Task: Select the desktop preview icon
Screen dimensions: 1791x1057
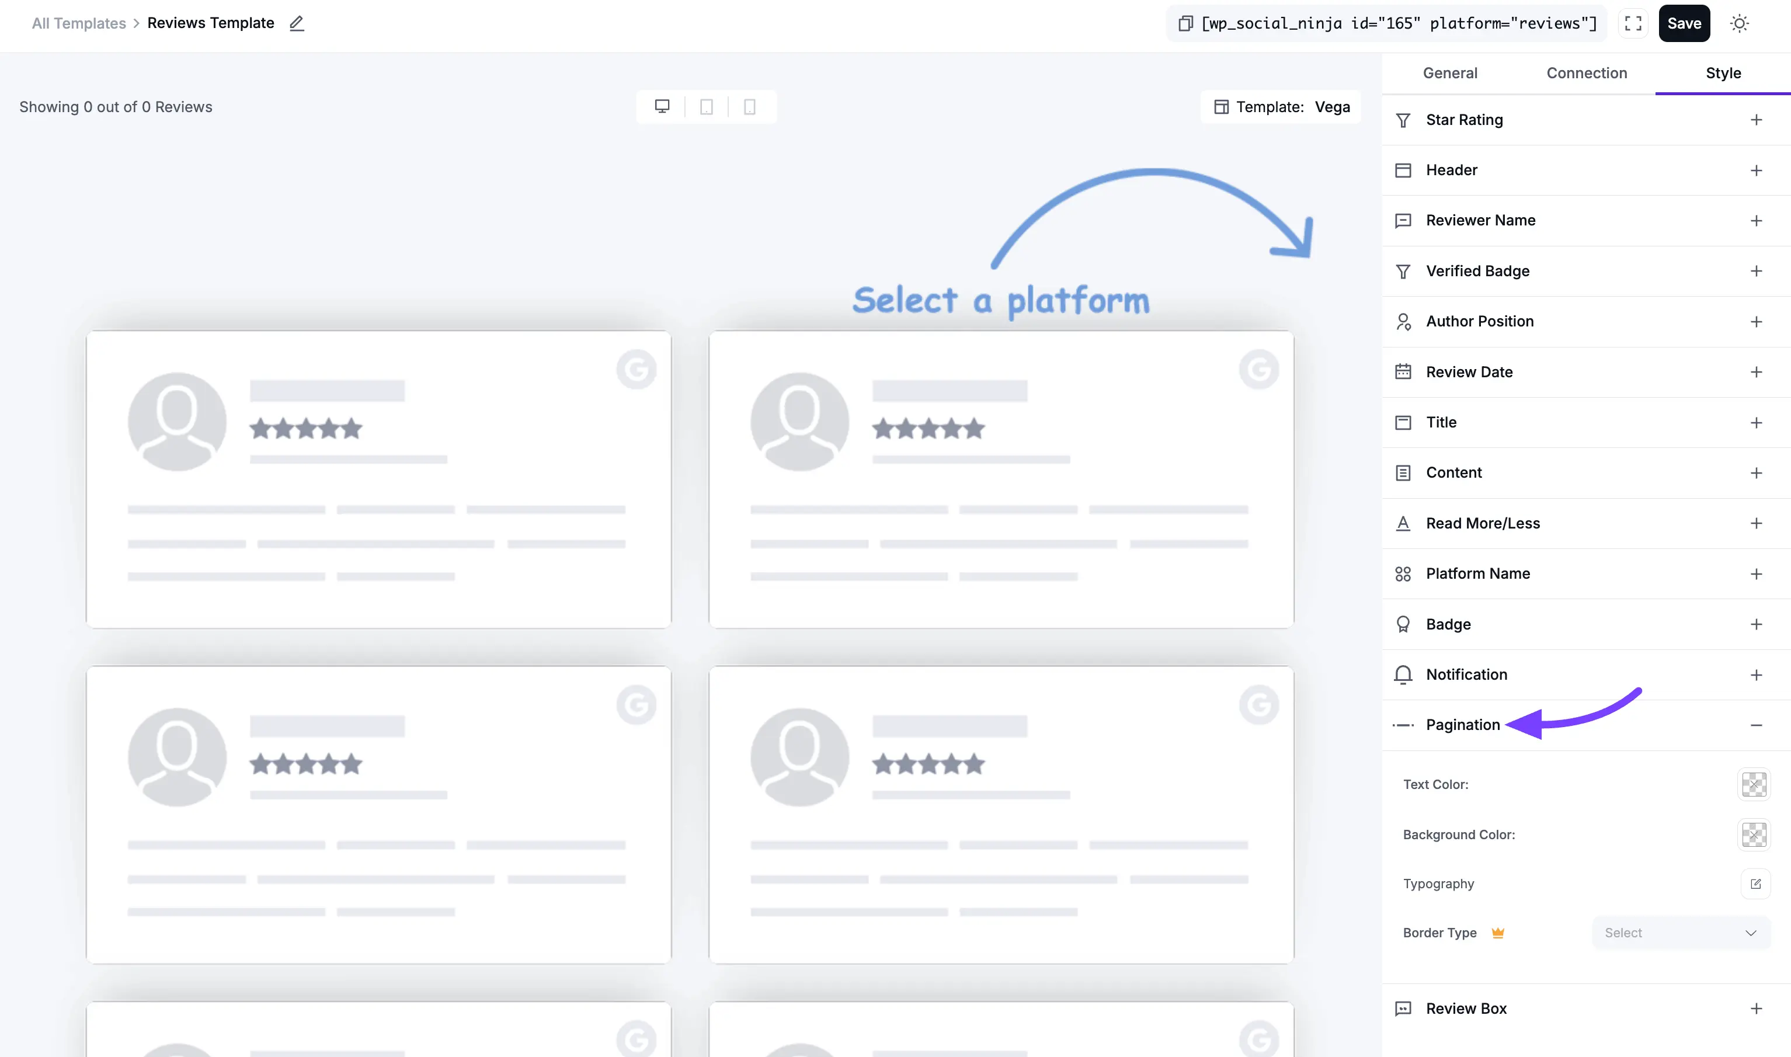Action: (x=662, y=106)
